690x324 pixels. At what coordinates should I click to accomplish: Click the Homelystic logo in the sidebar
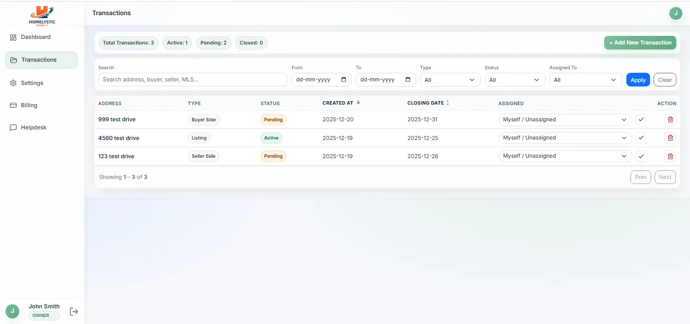point(42,15)
